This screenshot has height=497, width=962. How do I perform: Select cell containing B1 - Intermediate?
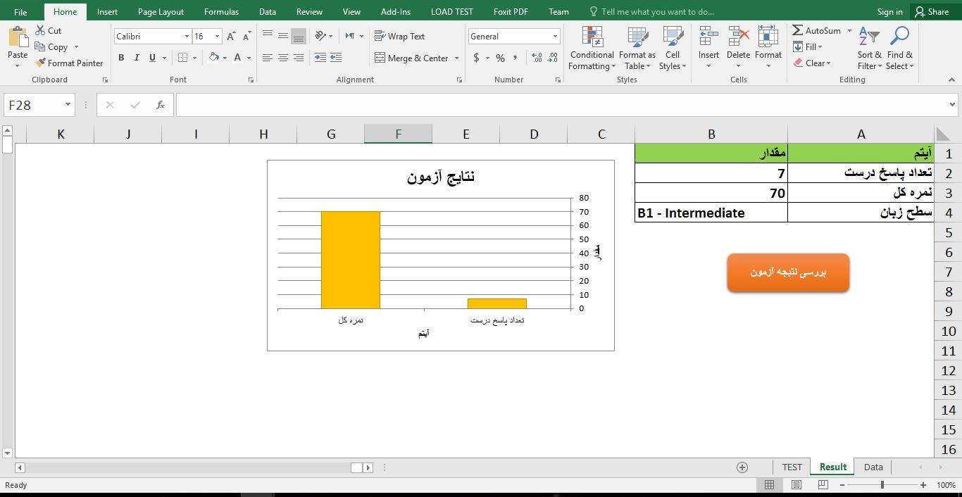[x=711, y=213]
